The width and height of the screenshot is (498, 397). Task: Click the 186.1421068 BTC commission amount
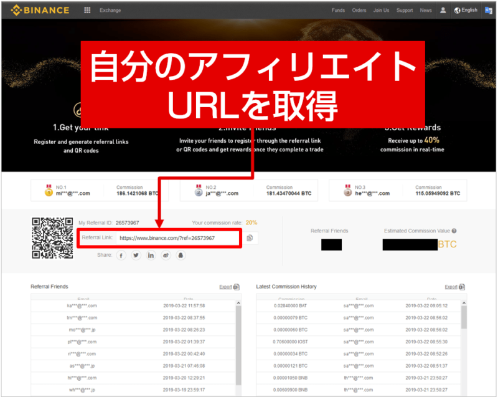(138, 193)
